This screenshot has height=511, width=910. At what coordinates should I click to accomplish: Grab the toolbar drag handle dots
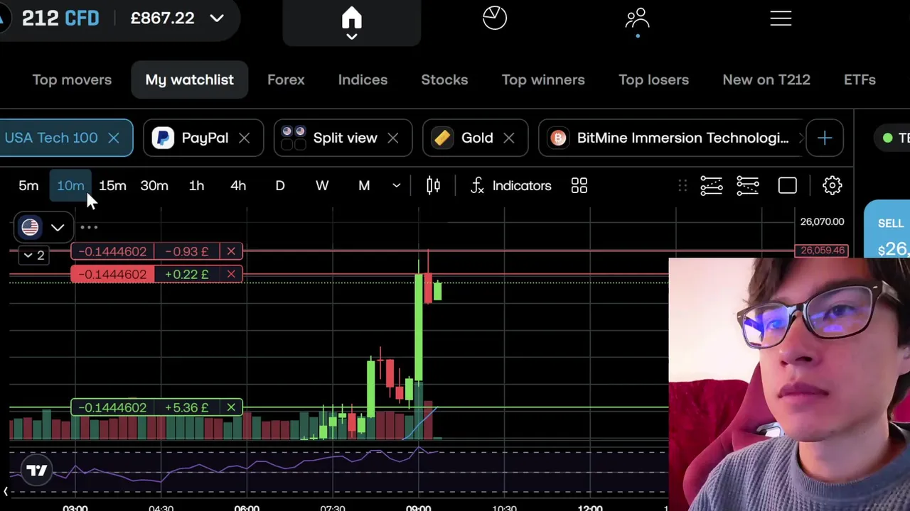(x=682, y=186)
